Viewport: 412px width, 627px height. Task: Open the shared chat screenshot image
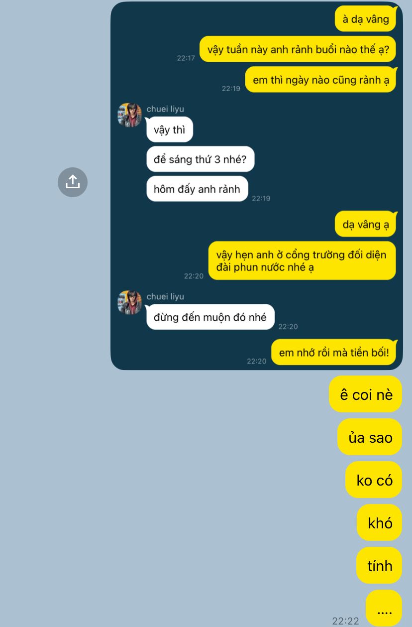coord(257,186)
